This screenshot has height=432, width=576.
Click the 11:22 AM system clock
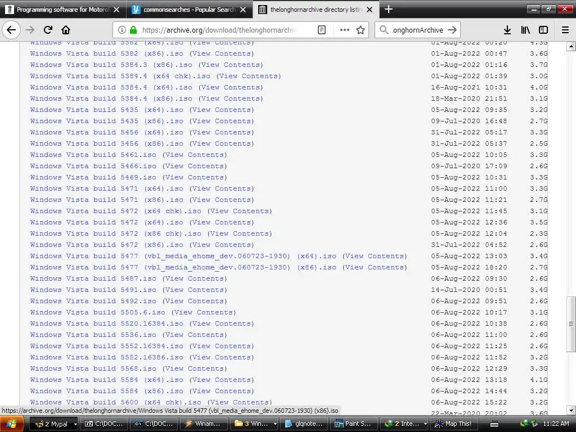556,424
